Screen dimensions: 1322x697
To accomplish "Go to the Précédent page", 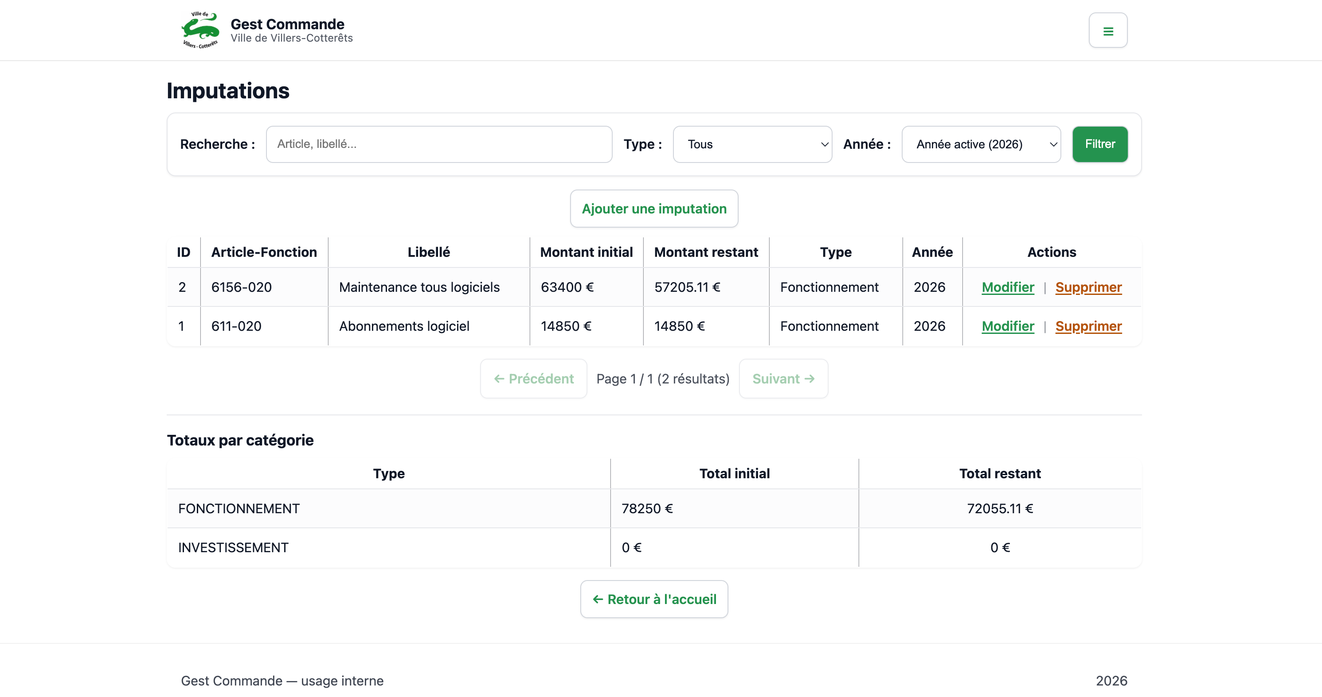I will tap(533, 379).
